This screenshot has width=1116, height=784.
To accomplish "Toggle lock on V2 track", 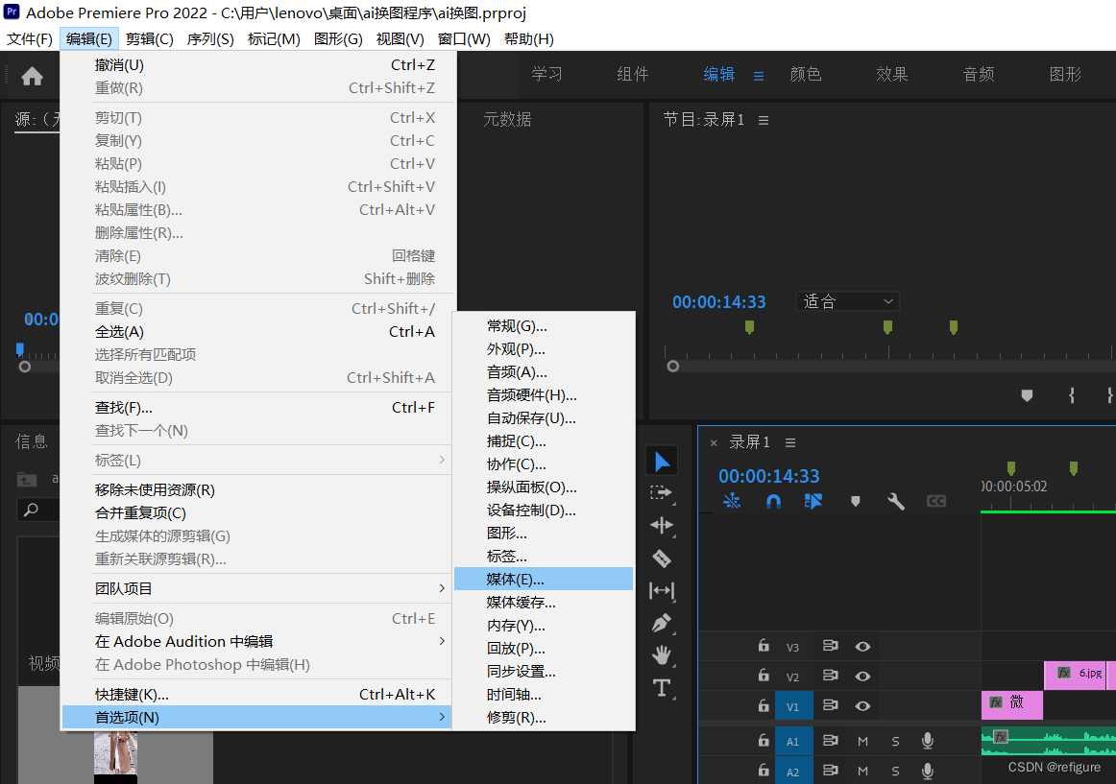I will [763, 676].
